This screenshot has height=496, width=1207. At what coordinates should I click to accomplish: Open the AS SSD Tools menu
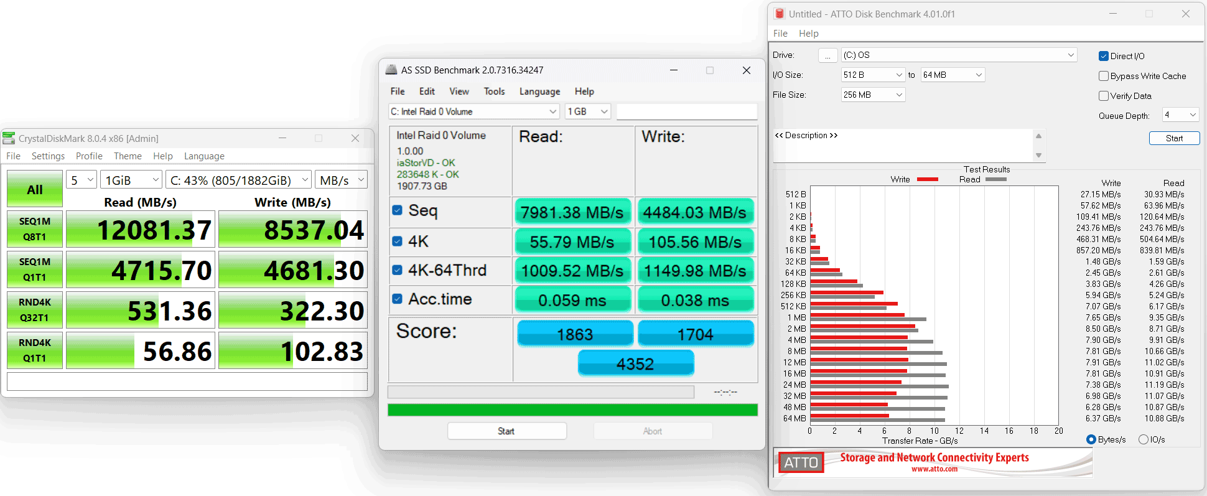[495, 91]
